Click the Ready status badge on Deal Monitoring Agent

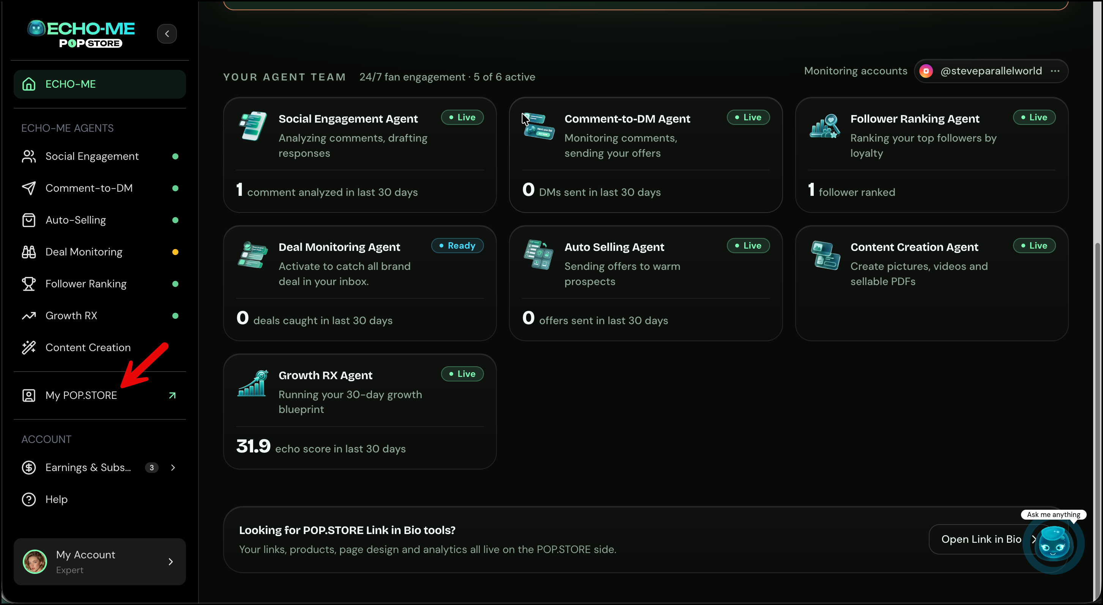click(x=457, y=246)
